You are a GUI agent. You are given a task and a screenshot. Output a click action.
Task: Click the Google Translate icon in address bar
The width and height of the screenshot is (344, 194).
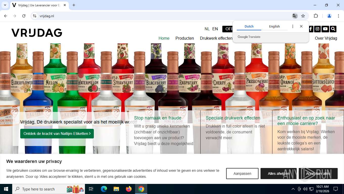click(295, 16)
